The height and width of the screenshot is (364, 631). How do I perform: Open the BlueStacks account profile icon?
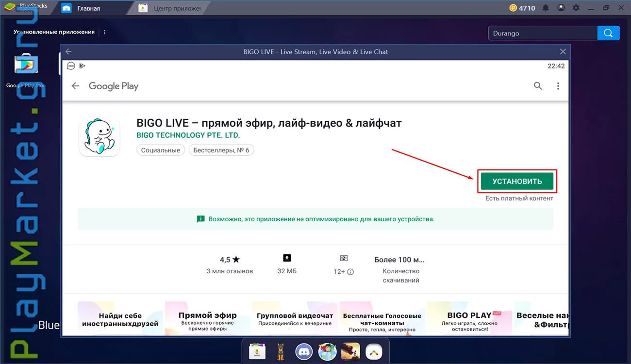[x=561, y=8]
